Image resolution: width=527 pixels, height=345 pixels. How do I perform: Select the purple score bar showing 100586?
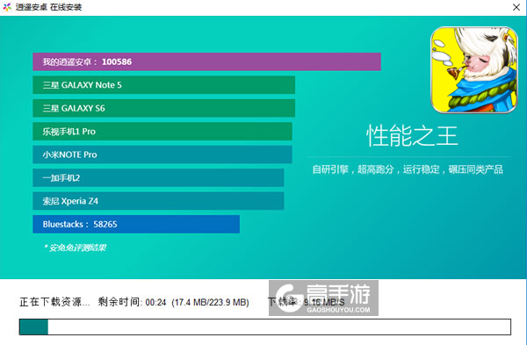tap(206, 61)
